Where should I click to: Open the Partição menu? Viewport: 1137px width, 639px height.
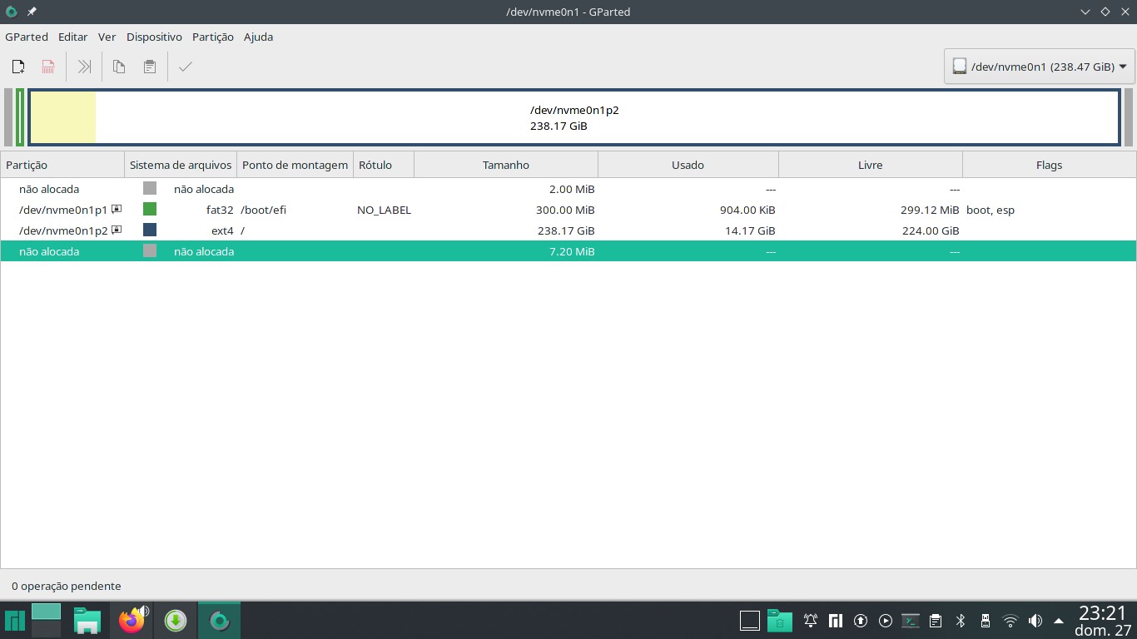point(213,37)
